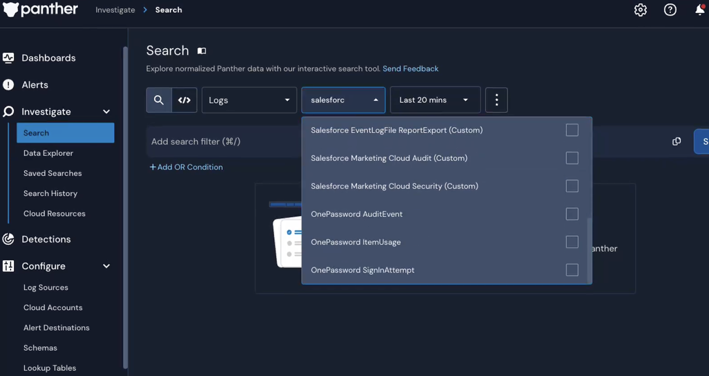Collapse the Investigate sidebar section
The width and height of the screenshot is (709, 376).
click(x=106, y=112)
